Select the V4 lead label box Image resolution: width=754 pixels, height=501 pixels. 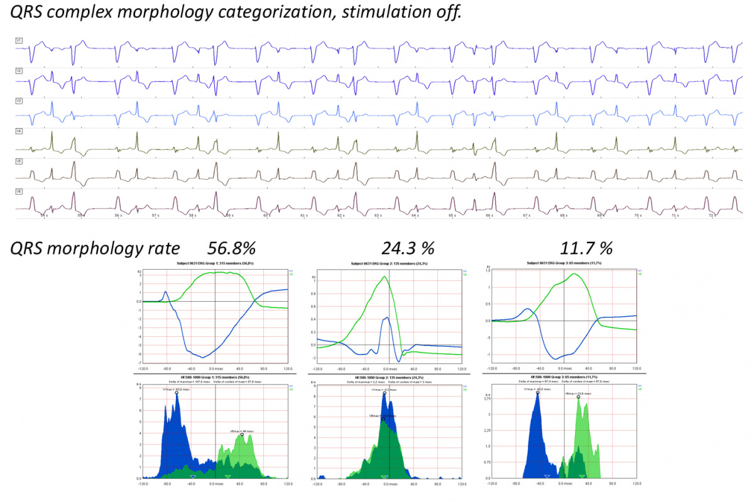pyautogui.click(x=19, y=131)
